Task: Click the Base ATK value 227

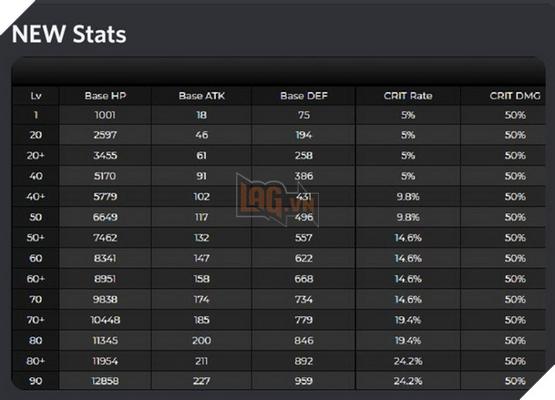Action: [x=202, y=381]
